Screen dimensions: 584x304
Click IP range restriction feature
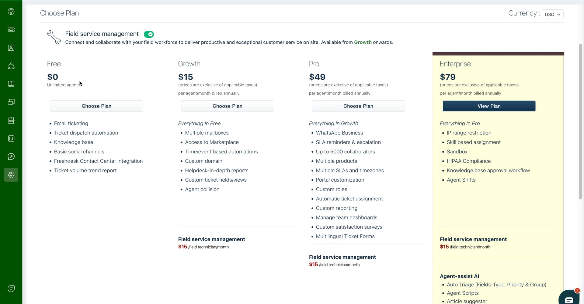point(469,133)
